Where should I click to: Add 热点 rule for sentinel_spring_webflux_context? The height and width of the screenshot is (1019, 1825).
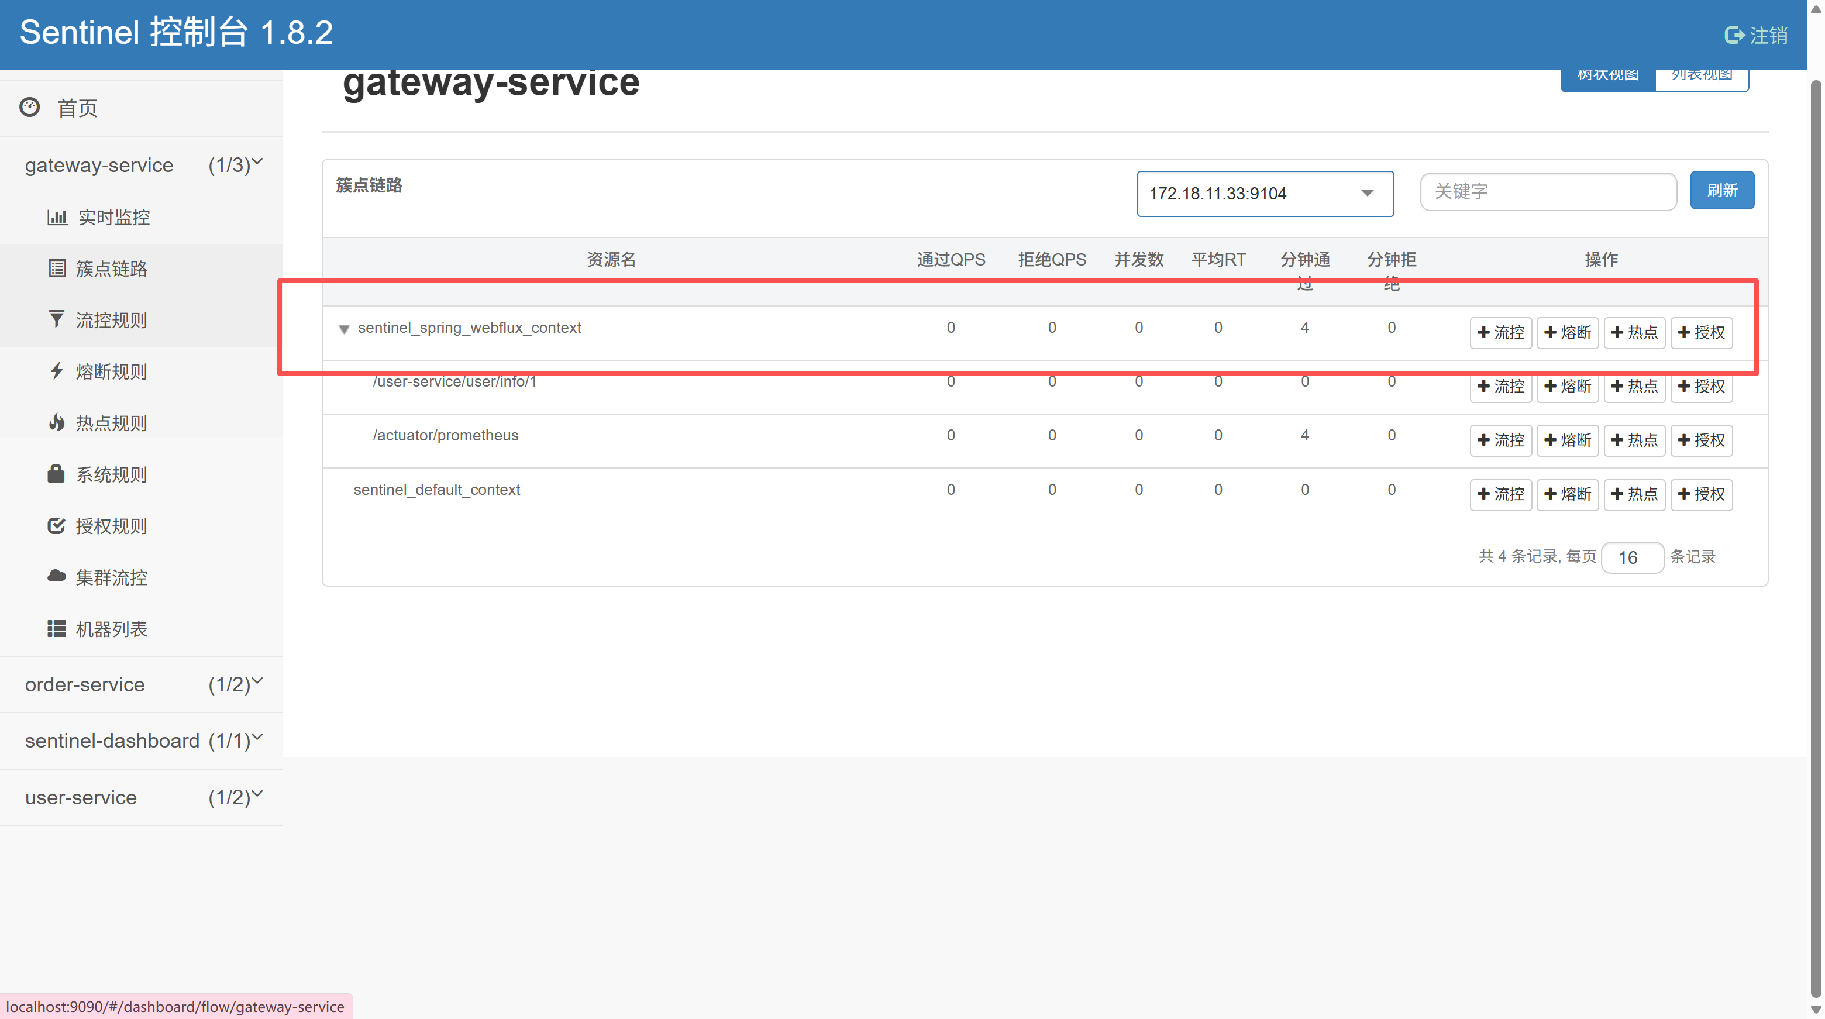pyautogui.click(x=1634, y=332)
